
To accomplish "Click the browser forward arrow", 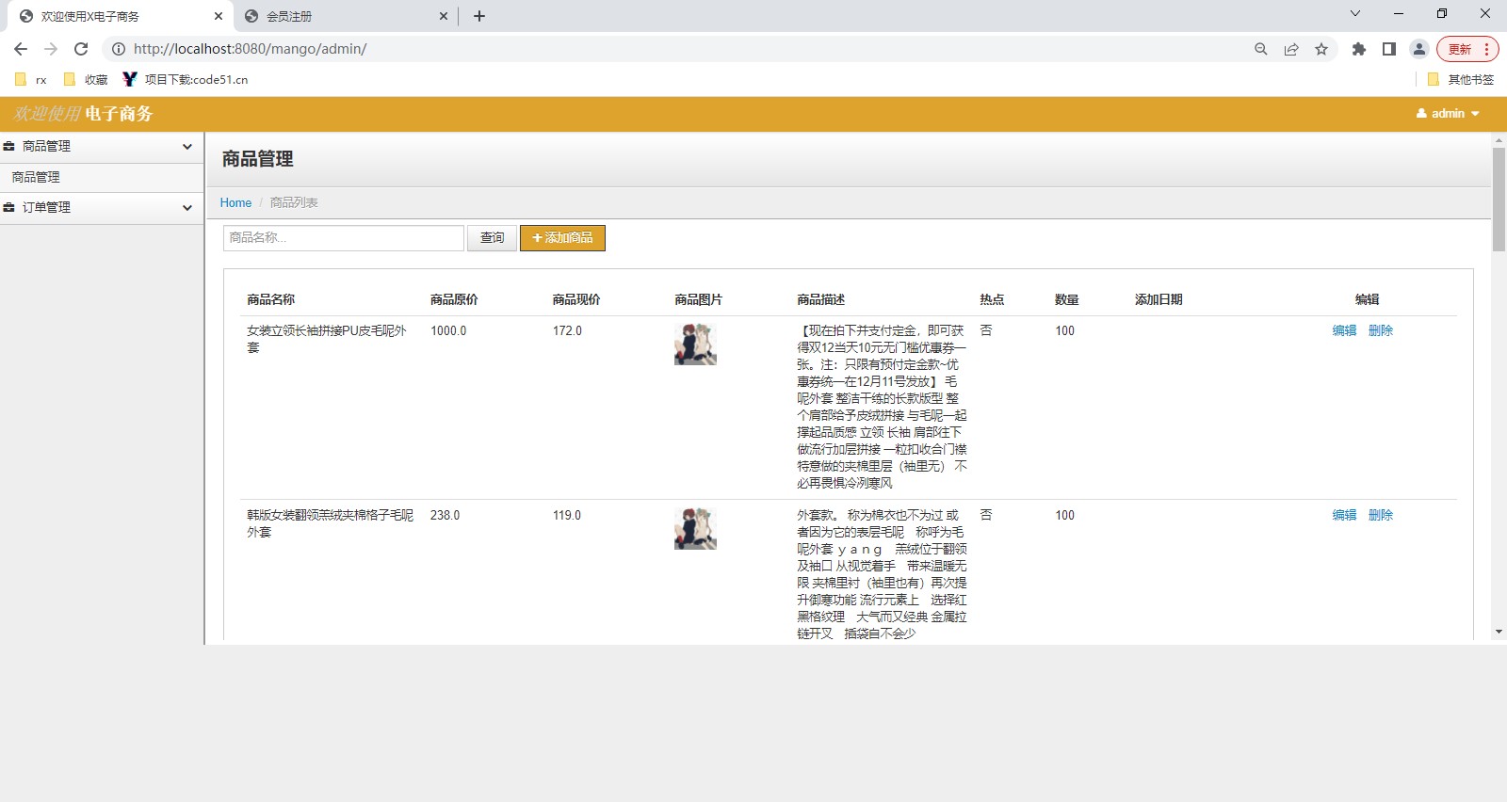I will click(51, 49).
